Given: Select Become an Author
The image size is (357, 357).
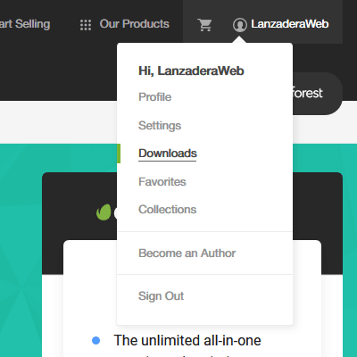Looking at the screenshot, I should pyautogui.click(x=187, y=253).
